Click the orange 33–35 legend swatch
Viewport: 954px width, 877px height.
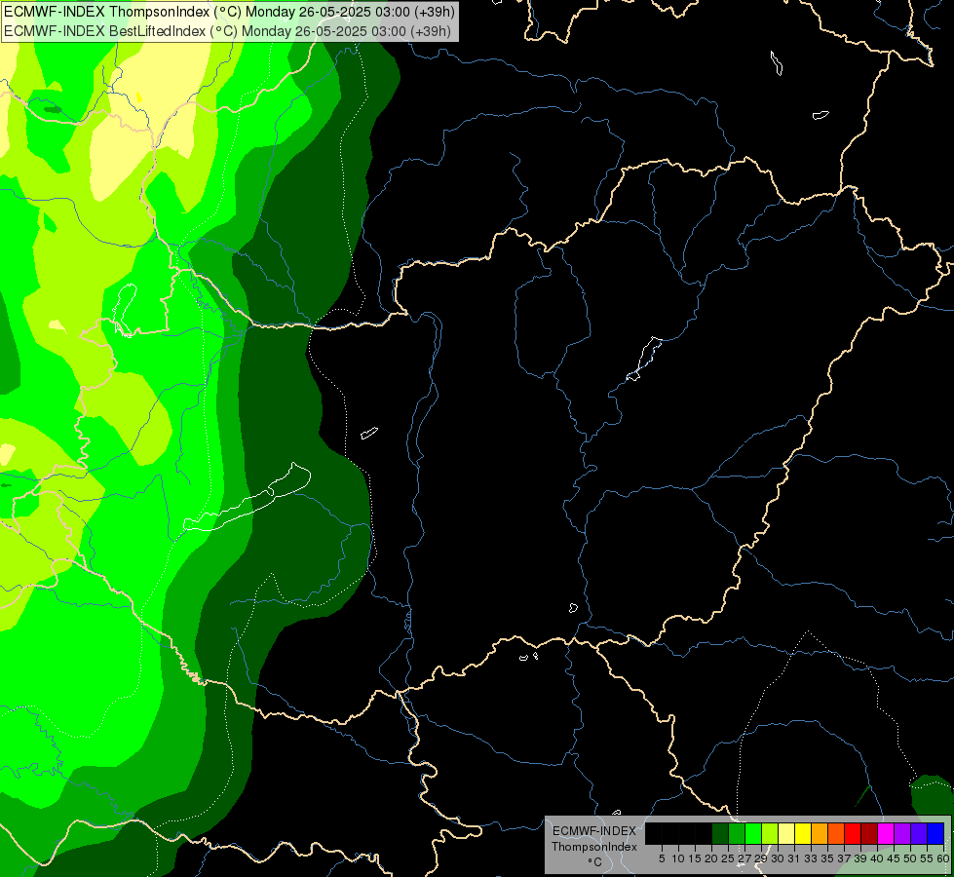tap(820, 833)
